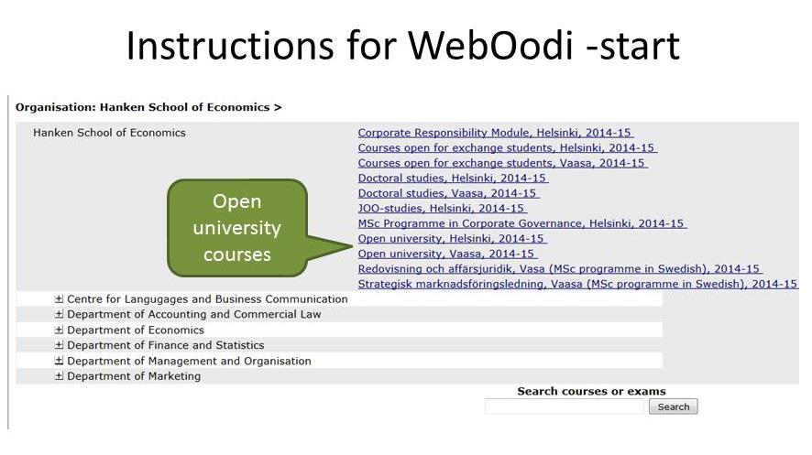The height and width of the screenshot is (455, 812).
Task: Expand the Department of Marketing node
Action: [60, 376]
